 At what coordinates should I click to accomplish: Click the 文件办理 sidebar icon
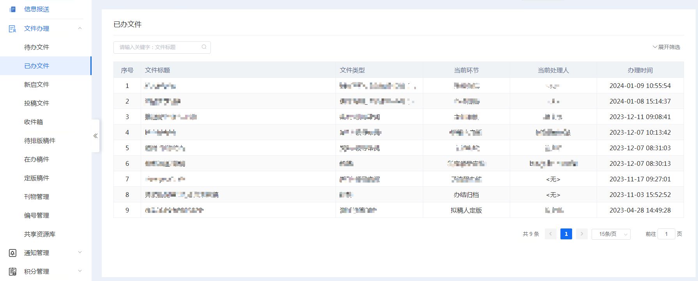tap(12, 28)
